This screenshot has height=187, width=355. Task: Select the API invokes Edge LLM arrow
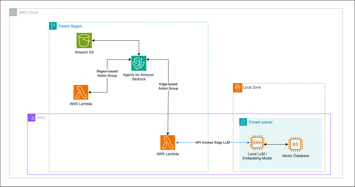pos(213,142)
